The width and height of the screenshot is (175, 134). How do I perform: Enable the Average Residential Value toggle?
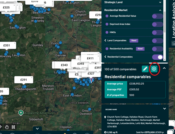pyautogui.click(x=157, y=16)
